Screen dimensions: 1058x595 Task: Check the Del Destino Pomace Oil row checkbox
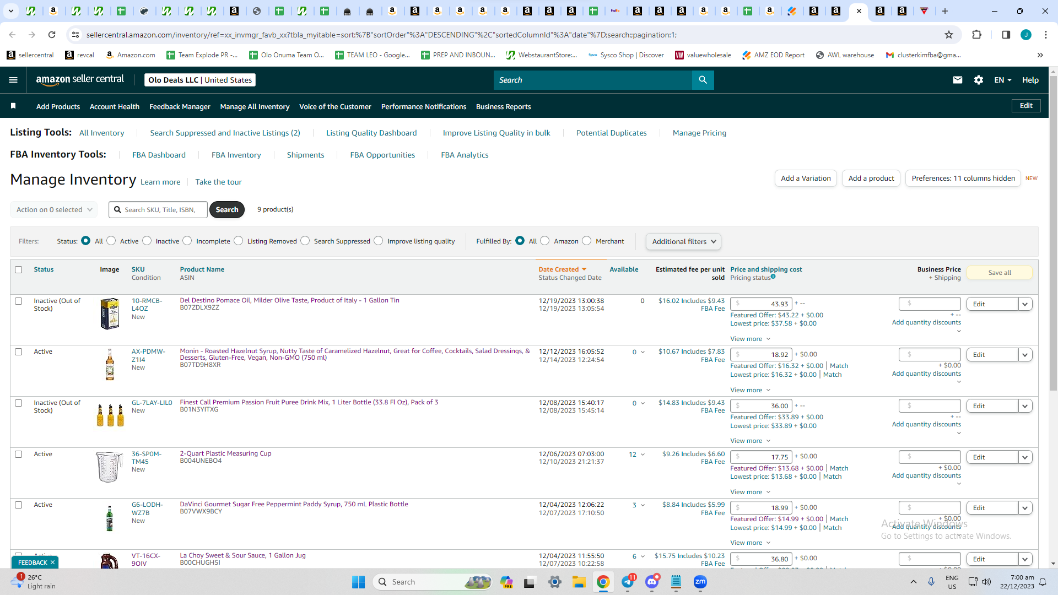[19, 301]
